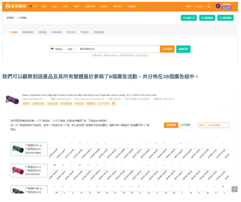Open the green yoga mat thumbnail
The height and width of the screenshot is (202, 241).
click(18, 149)
